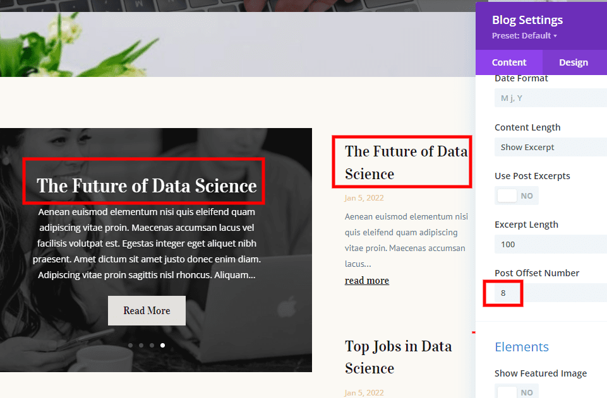
Task: Switch to the Design tab
Action: tap(573, 62)
